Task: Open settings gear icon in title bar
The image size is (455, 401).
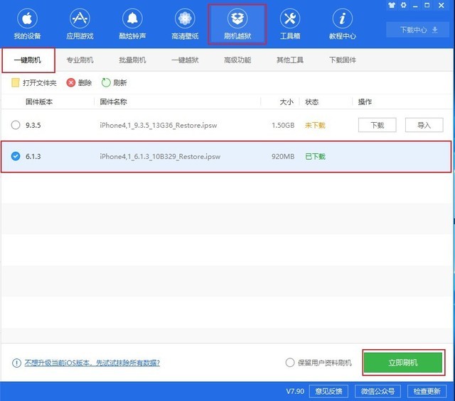Action: click(404, 5)
